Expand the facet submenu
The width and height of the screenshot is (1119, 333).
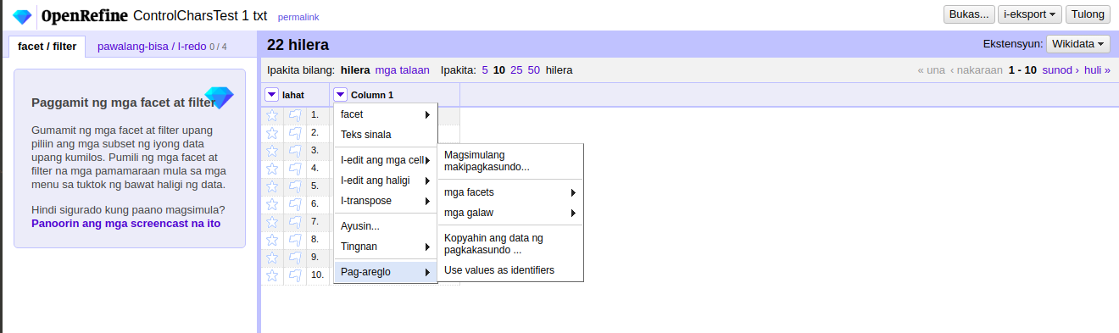point(386,114)
